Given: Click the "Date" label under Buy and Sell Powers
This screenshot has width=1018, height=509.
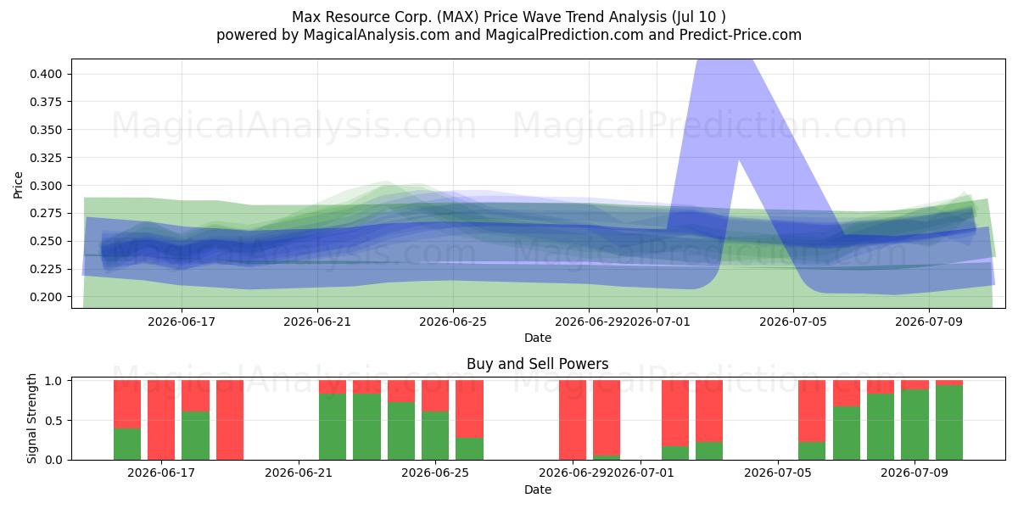Looking at the screenshot, I should 538,489.
